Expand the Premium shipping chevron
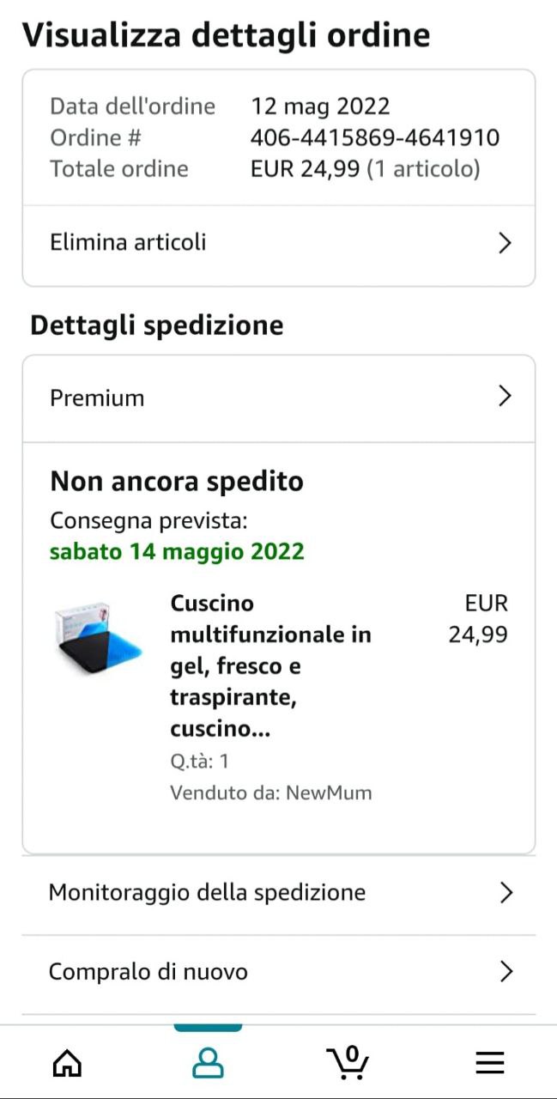The height and width of the screenshot is (1099, 557). coord(505,397)
